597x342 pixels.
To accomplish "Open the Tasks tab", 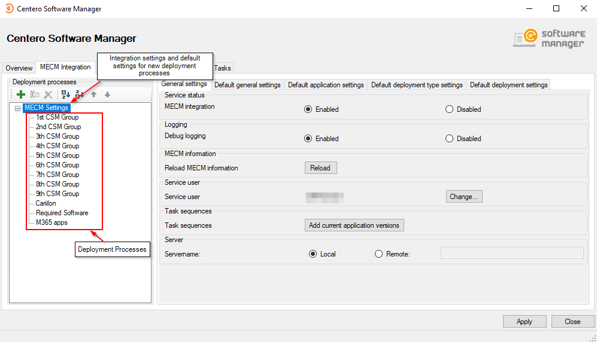I will (222, 68).
